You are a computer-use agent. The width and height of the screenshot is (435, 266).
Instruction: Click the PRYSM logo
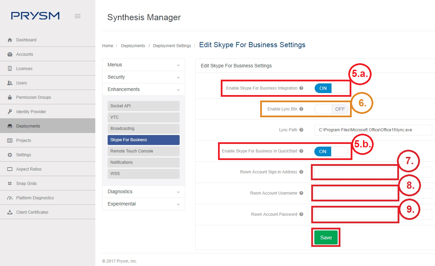pyautogui.click(x=35, y=16)
